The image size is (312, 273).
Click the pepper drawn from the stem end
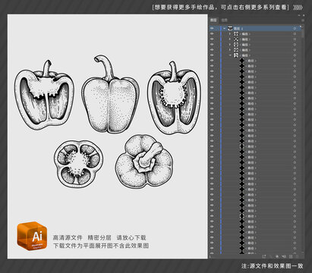(x=144, y=162)
